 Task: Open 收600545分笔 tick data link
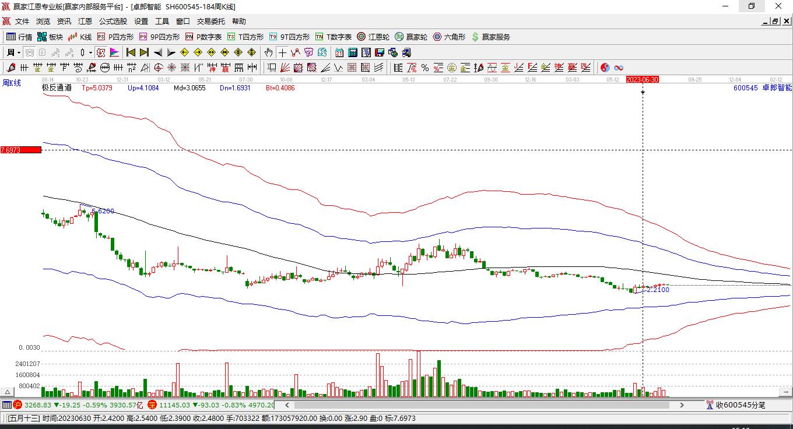736,405
